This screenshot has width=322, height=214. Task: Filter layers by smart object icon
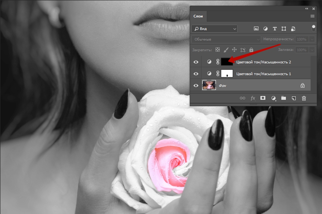coord(293,29)
